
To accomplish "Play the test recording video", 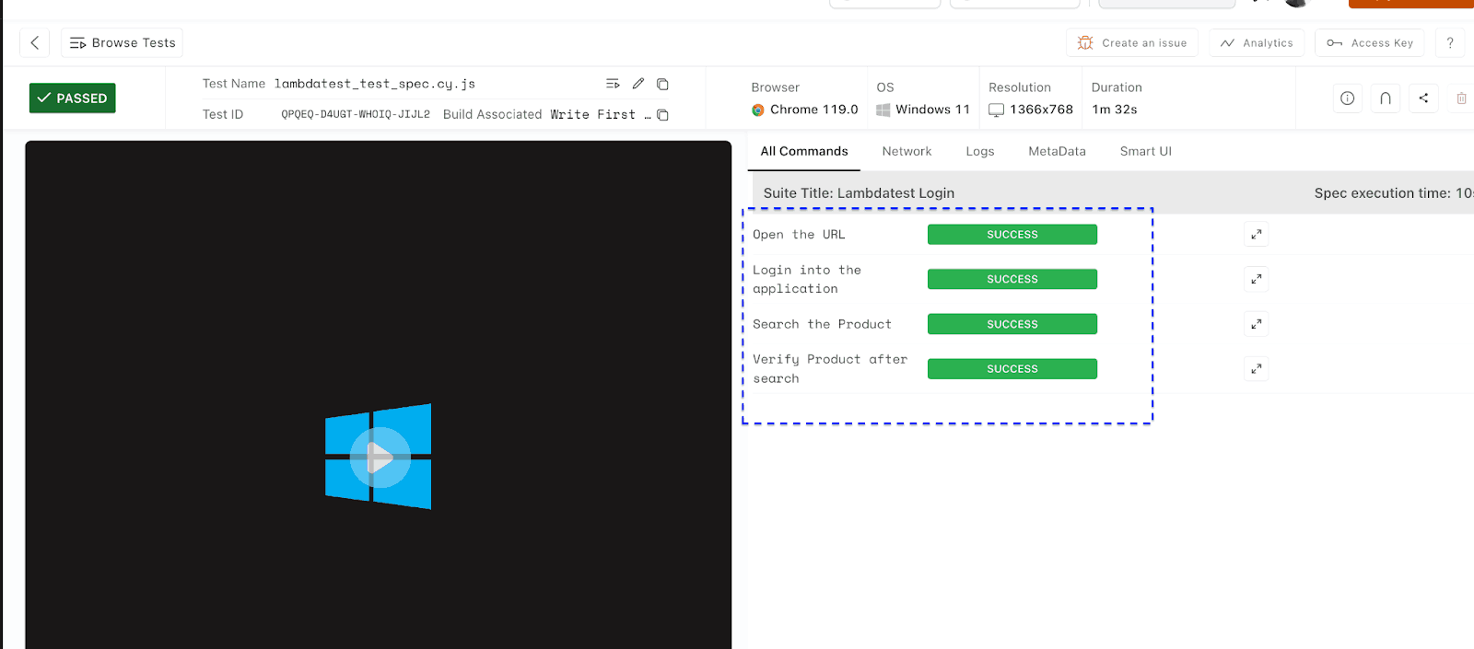I will point(380,458).
